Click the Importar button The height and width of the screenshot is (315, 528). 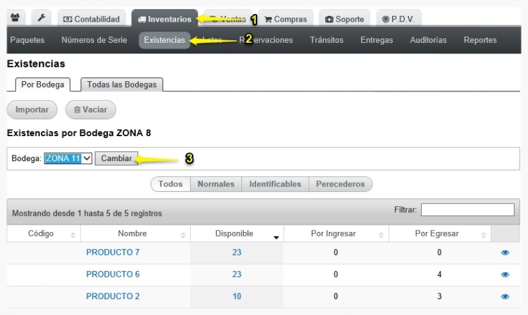32,110
